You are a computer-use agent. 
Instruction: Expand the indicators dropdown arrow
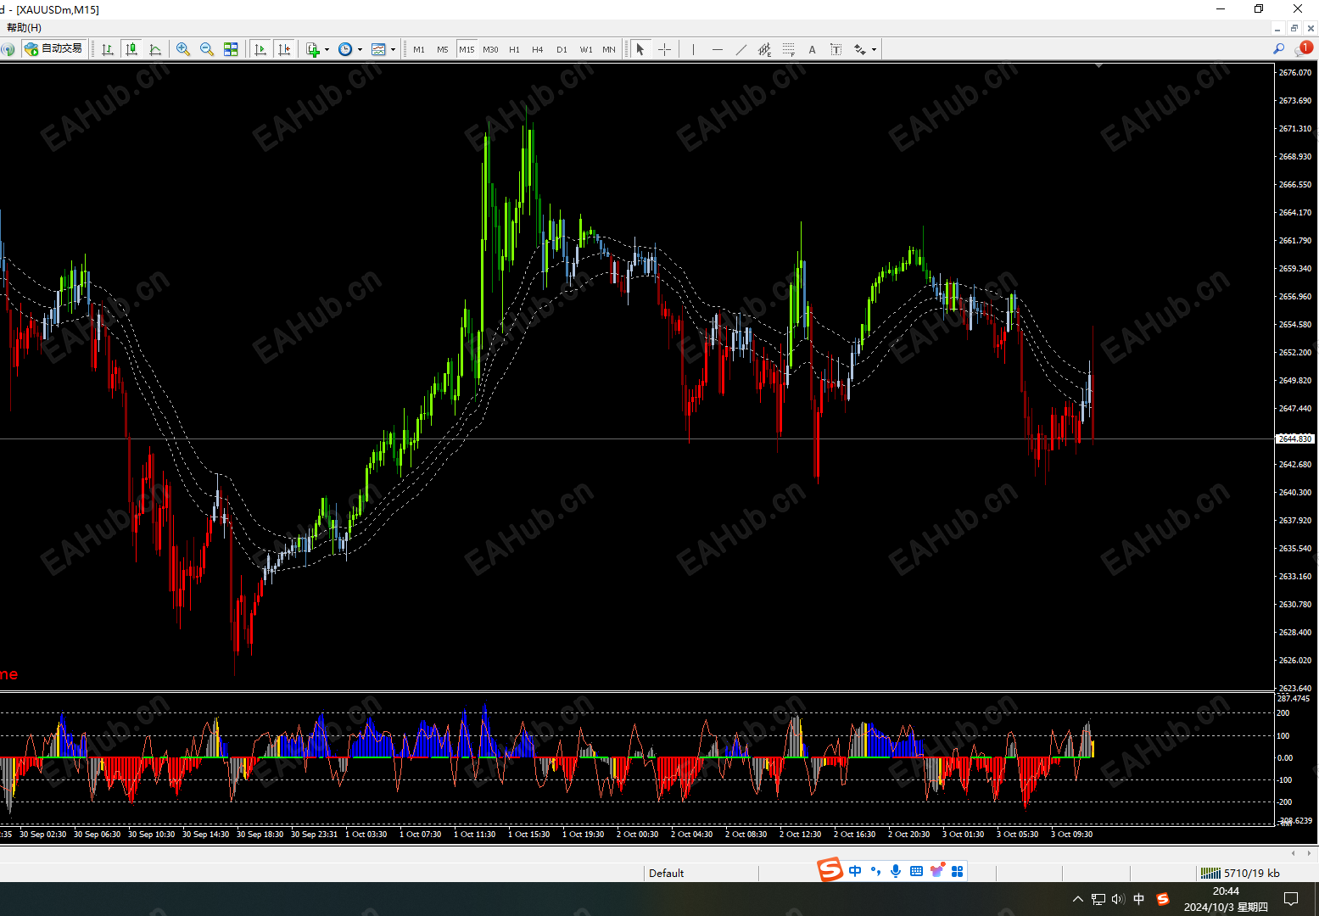click(x=327, y=49)
